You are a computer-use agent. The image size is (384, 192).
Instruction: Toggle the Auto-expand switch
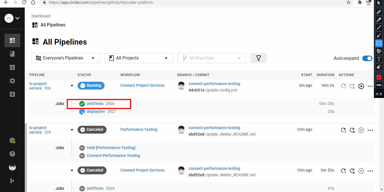[367, 58]
